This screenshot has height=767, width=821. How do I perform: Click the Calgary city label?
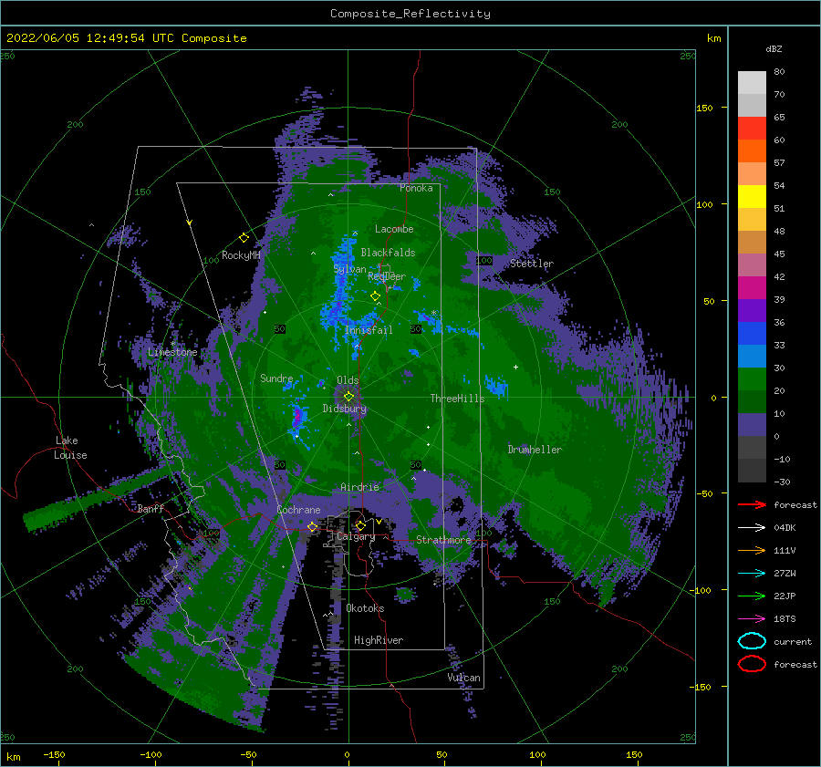point(356,536)
